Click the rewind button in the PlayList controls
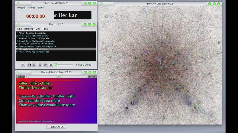This screenshot has height=133, width=238. (x=23, y=65)
